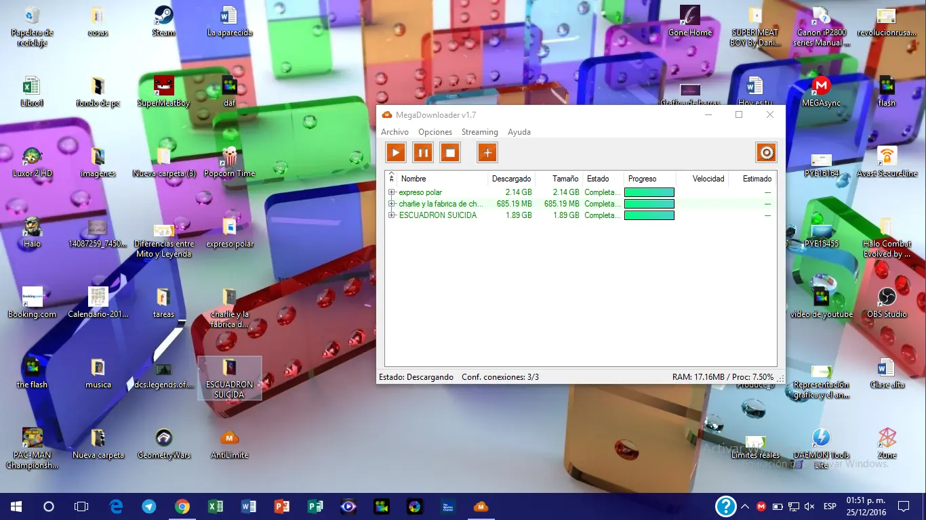Add new links with the plus button

[x=487, y=152]
